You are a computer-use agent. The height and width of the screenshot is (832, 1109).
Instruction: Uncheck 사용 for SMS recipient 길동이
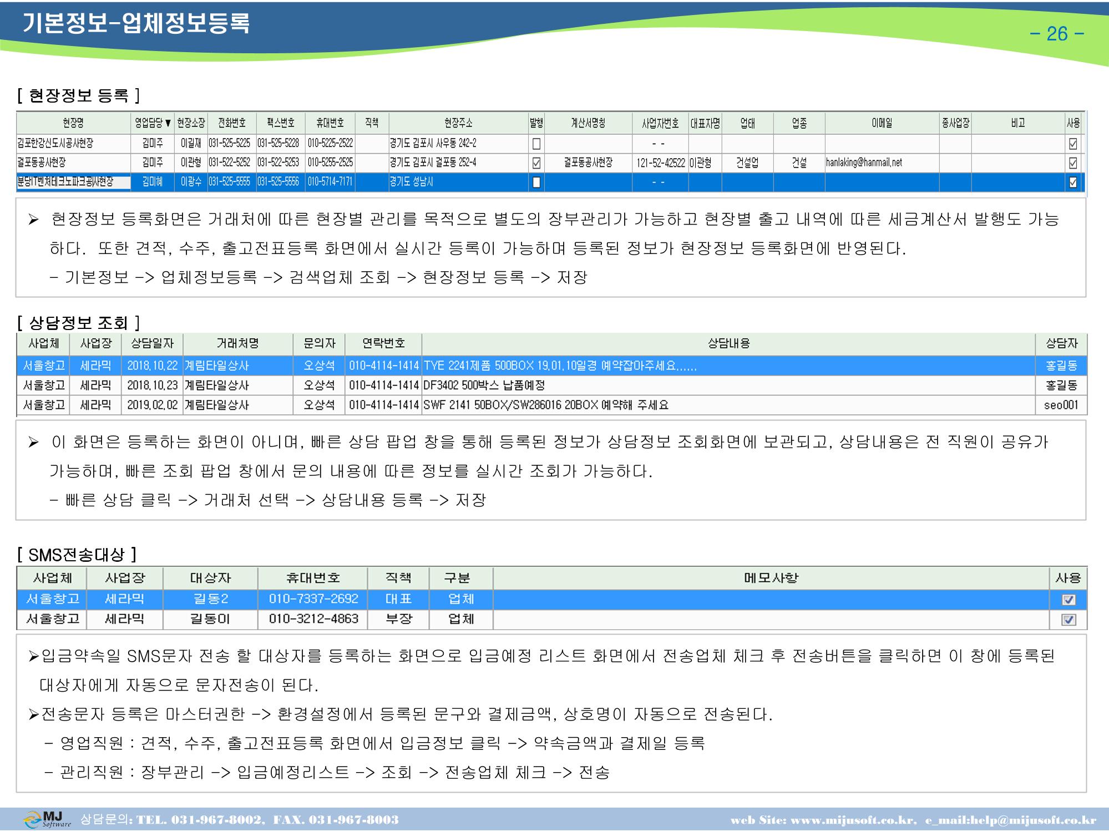[x=1068, y=620]
